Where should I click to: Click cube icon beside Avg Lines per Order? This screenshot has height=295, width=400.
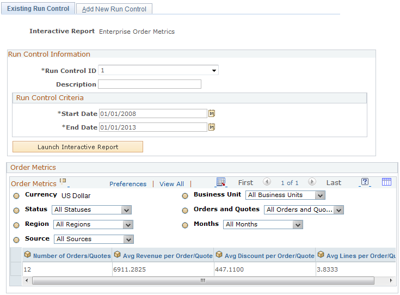[x=321, y=255]
